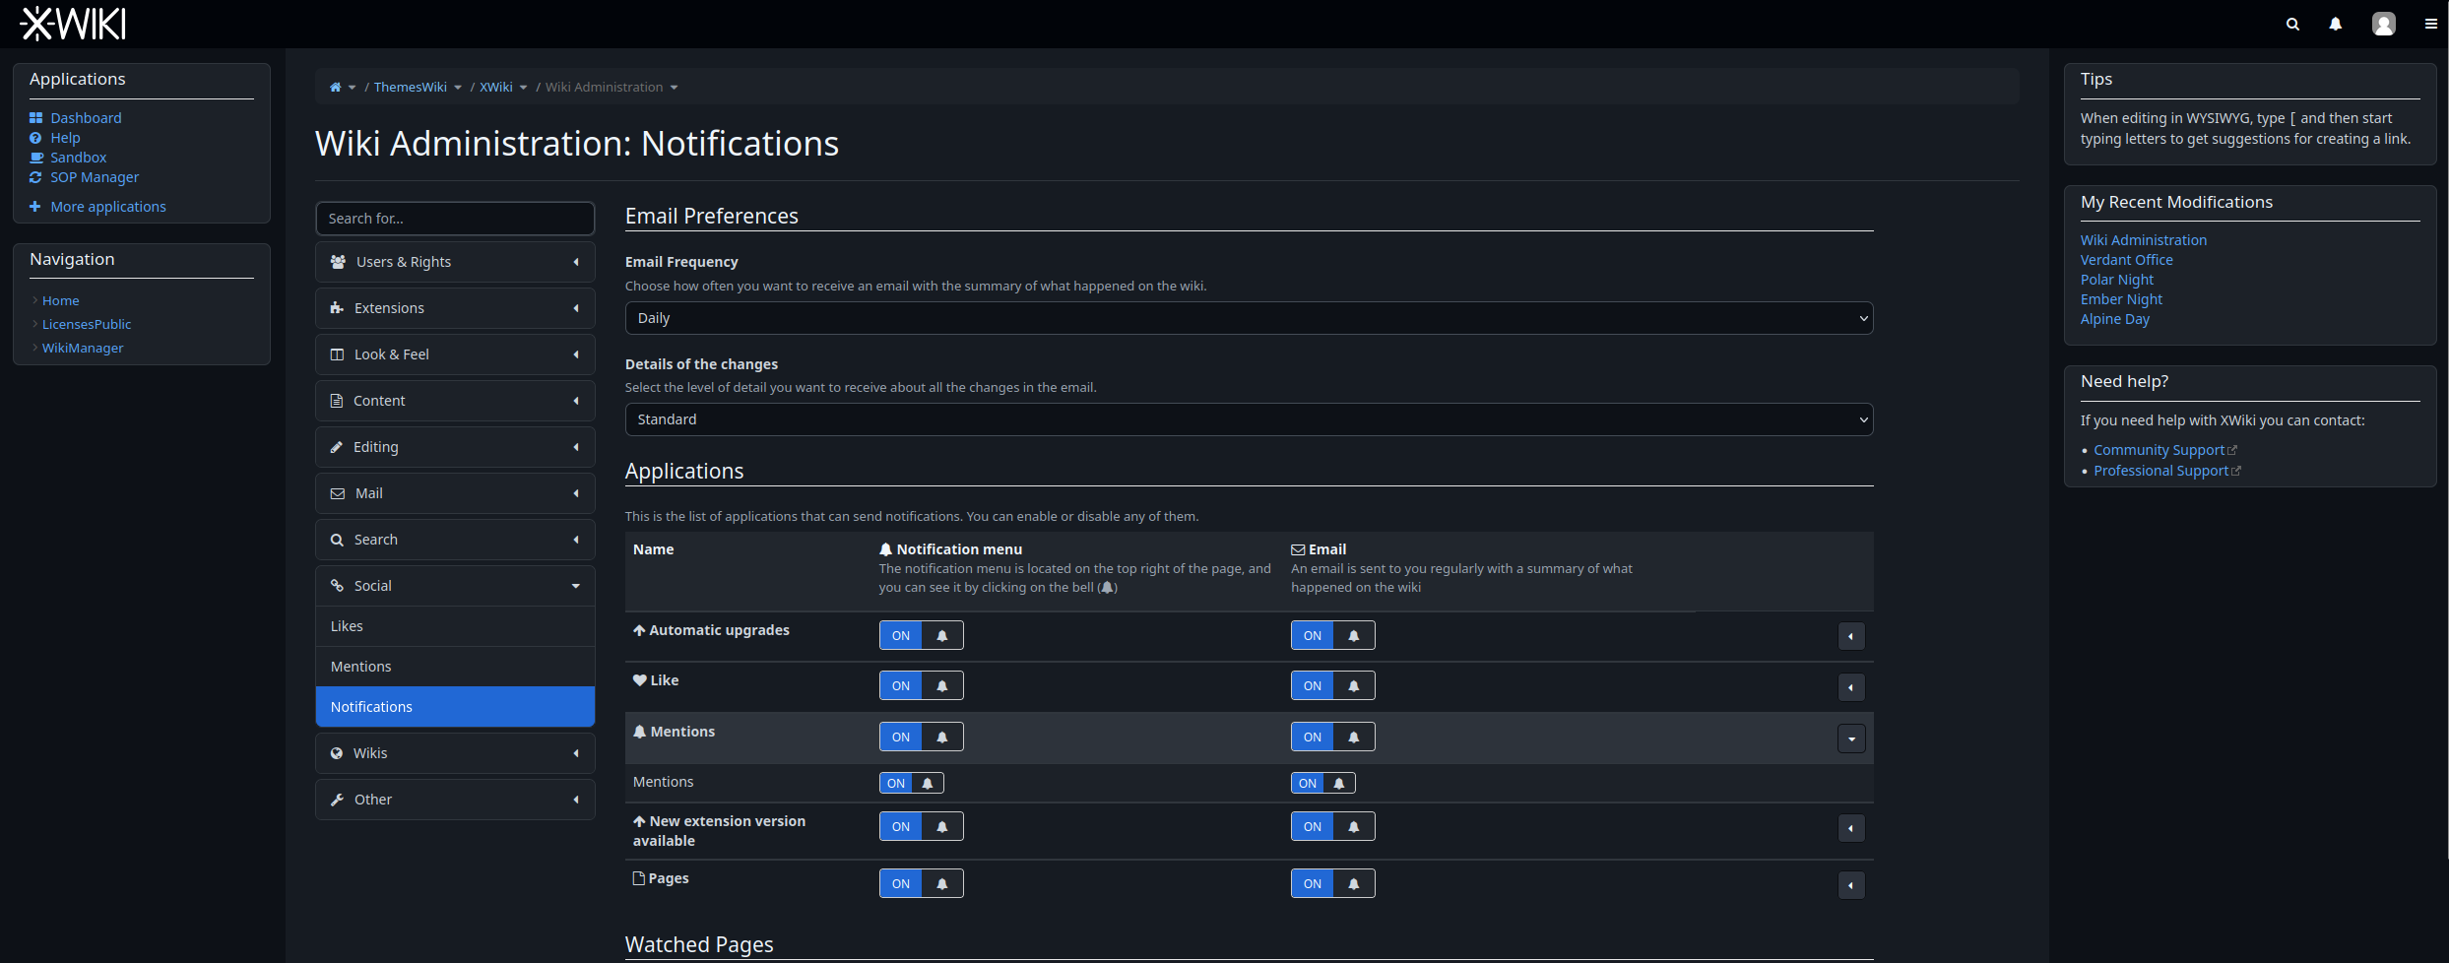Click the Sandbox application icon
This screenshot has width=2449, height=963.
pos(36,158)
